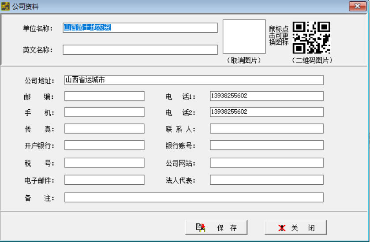
Task: Click the 鼠标点击可更换图标 hint text
Action: point(279,36)
